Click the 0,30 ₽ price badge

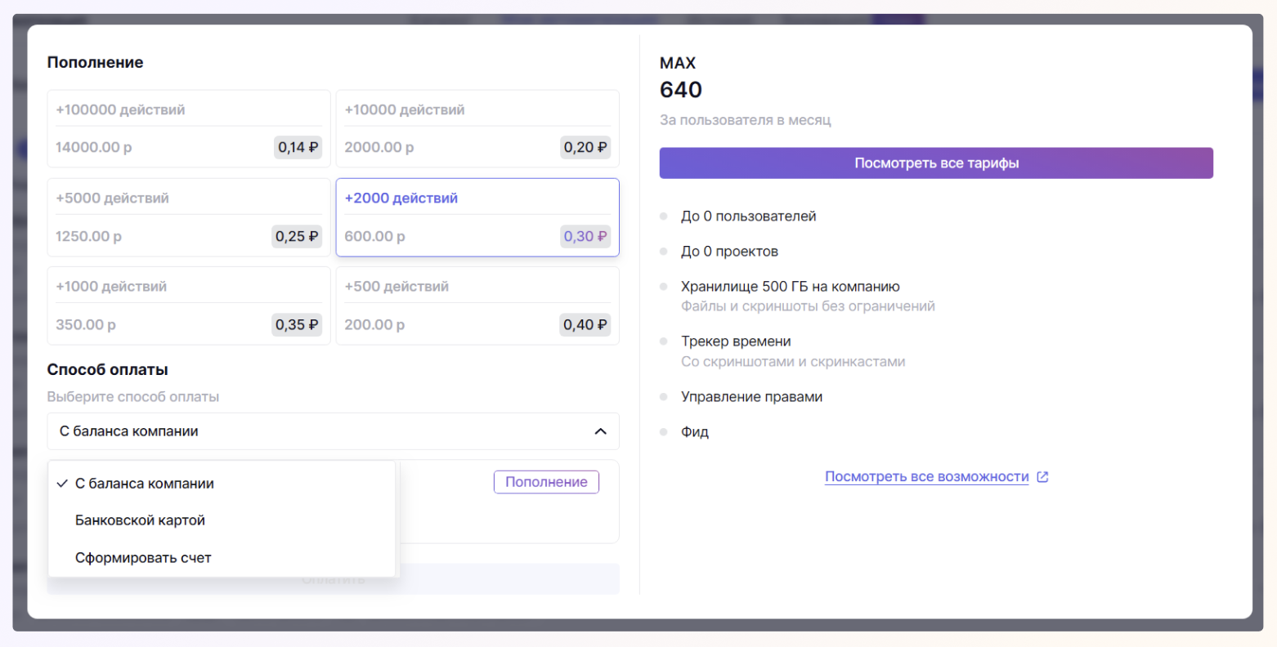(x=585, y=237)
